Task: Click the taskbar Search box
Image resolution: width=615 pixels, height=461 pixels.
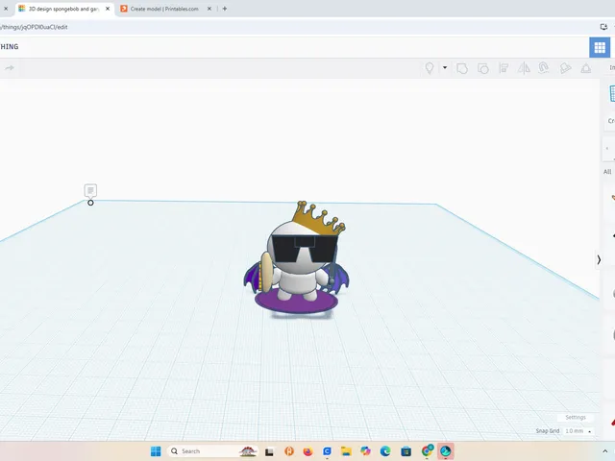Action: point(213,451)
